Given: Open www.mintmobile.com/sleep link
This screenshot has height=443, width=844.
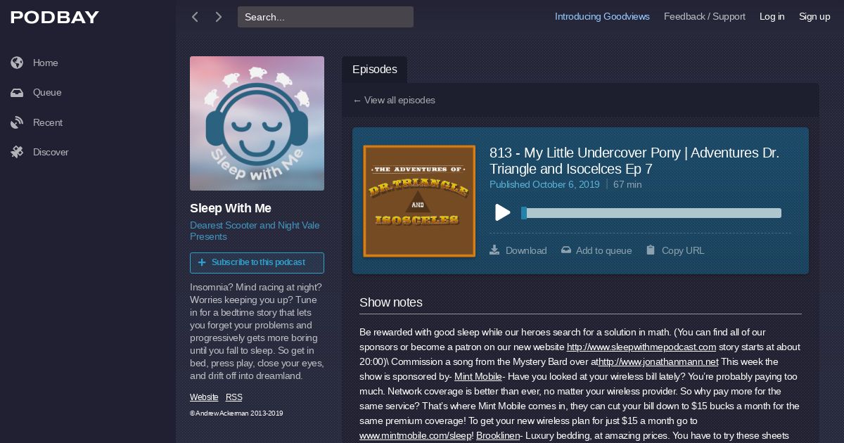Looking at the screenshot, I should 416,435.
